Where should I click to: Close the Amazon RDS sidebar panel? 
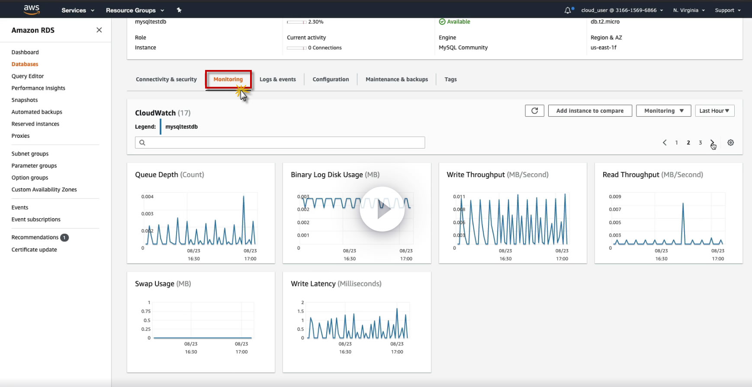[x=99, y=30]
